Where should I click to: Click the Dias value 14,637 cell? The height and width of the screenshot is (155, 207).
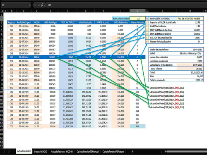[190, 76]
